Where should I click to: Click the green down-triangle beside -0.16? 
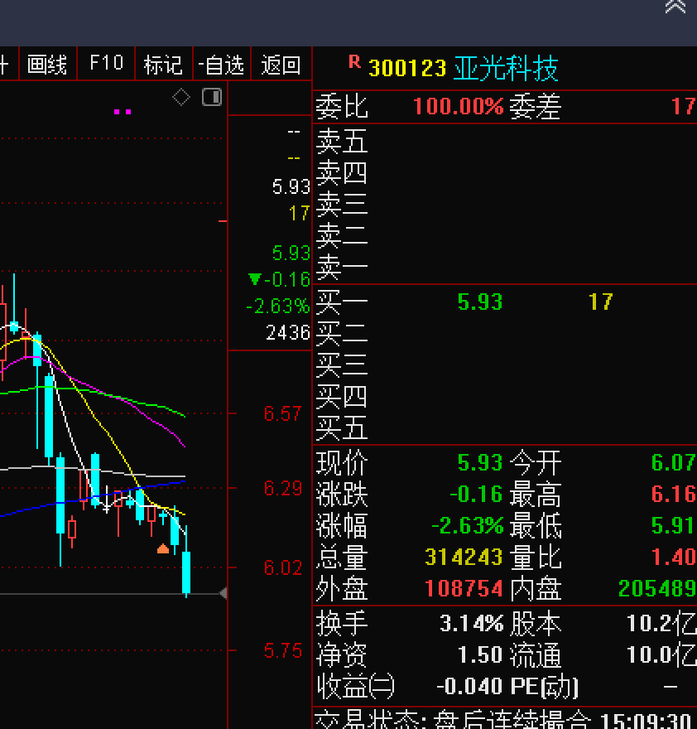(x=254, y=278)
